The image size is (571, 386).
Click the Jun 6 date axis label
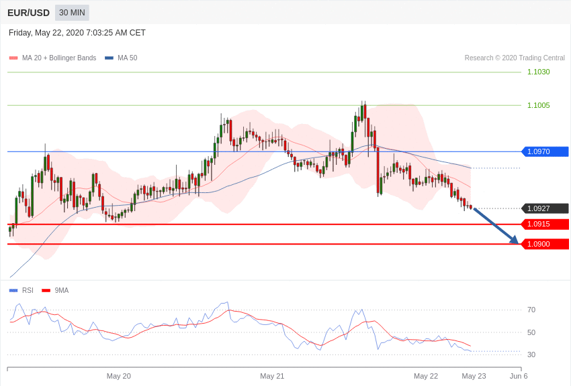(x=519, y=376)
